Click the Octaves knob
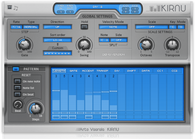The width and height of the screenshot is (195, 139). click(146, 45)
